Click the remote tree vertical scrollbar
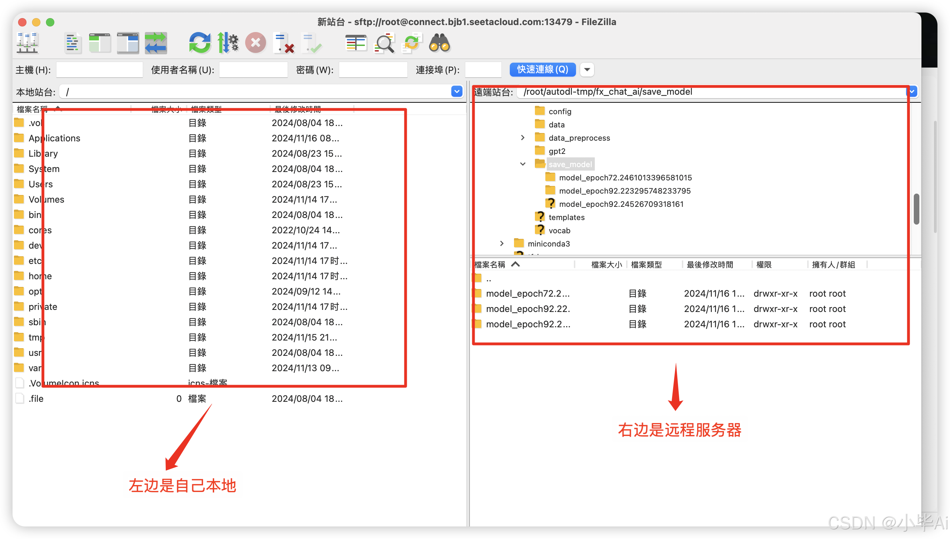This screenshot has height=539, width=950. tap(916, 209)
